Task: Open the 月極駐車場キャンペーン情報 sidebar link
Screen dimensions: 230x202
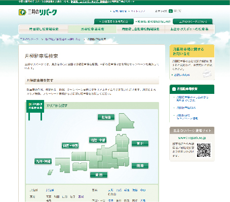Action: pyautogui.click(x=187, y=117)
